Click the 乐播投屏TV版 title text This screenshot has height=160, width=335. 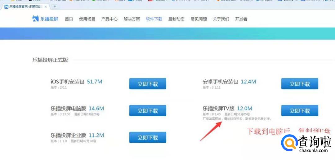point(219,109)
